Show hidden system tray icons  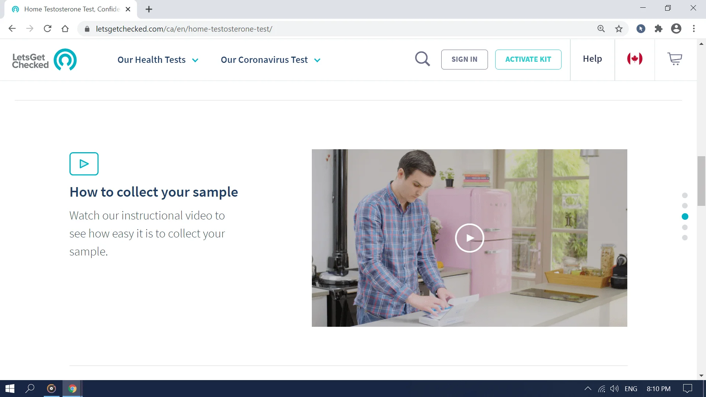point(588,389)
